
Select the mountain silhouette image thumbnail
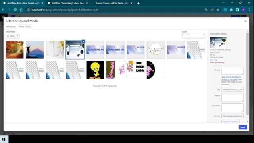point(35,50)
